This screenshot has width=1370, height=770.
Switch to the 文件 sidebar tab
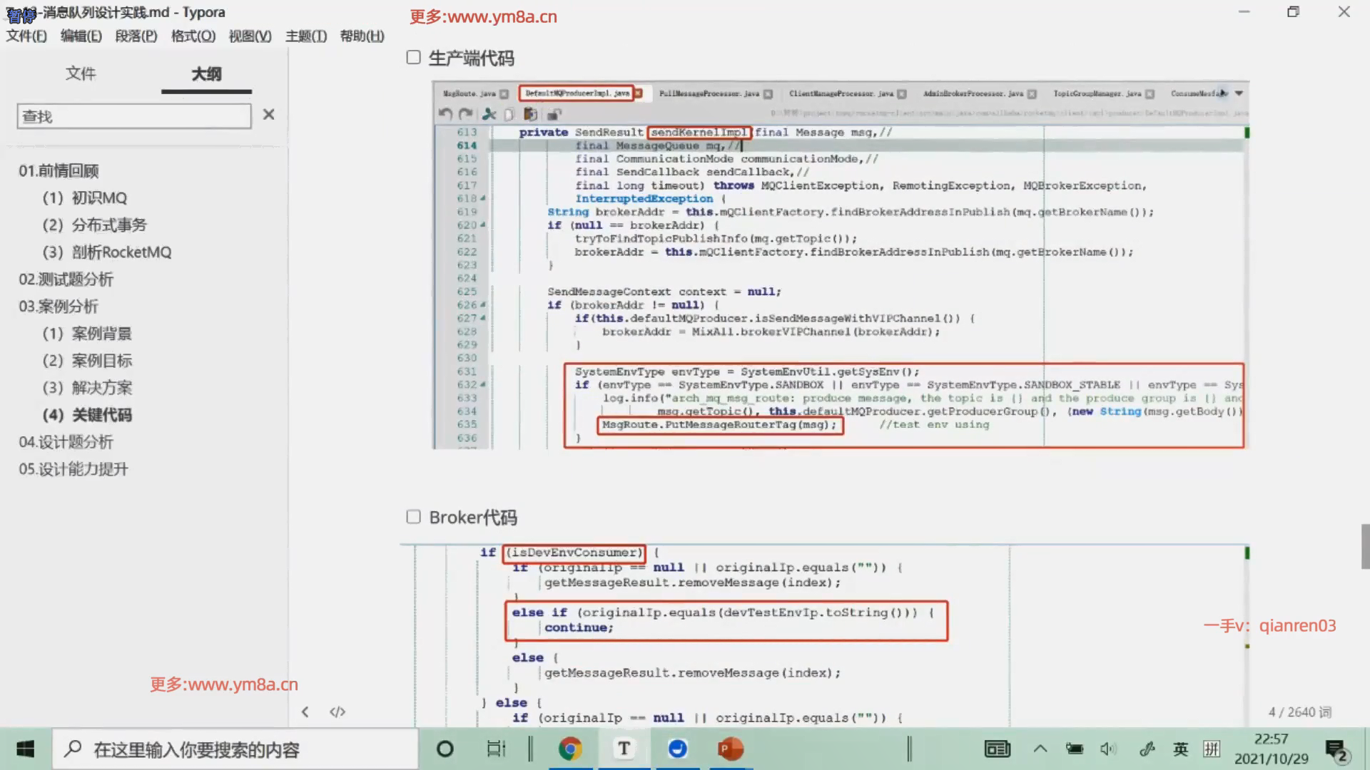(81, 73)
